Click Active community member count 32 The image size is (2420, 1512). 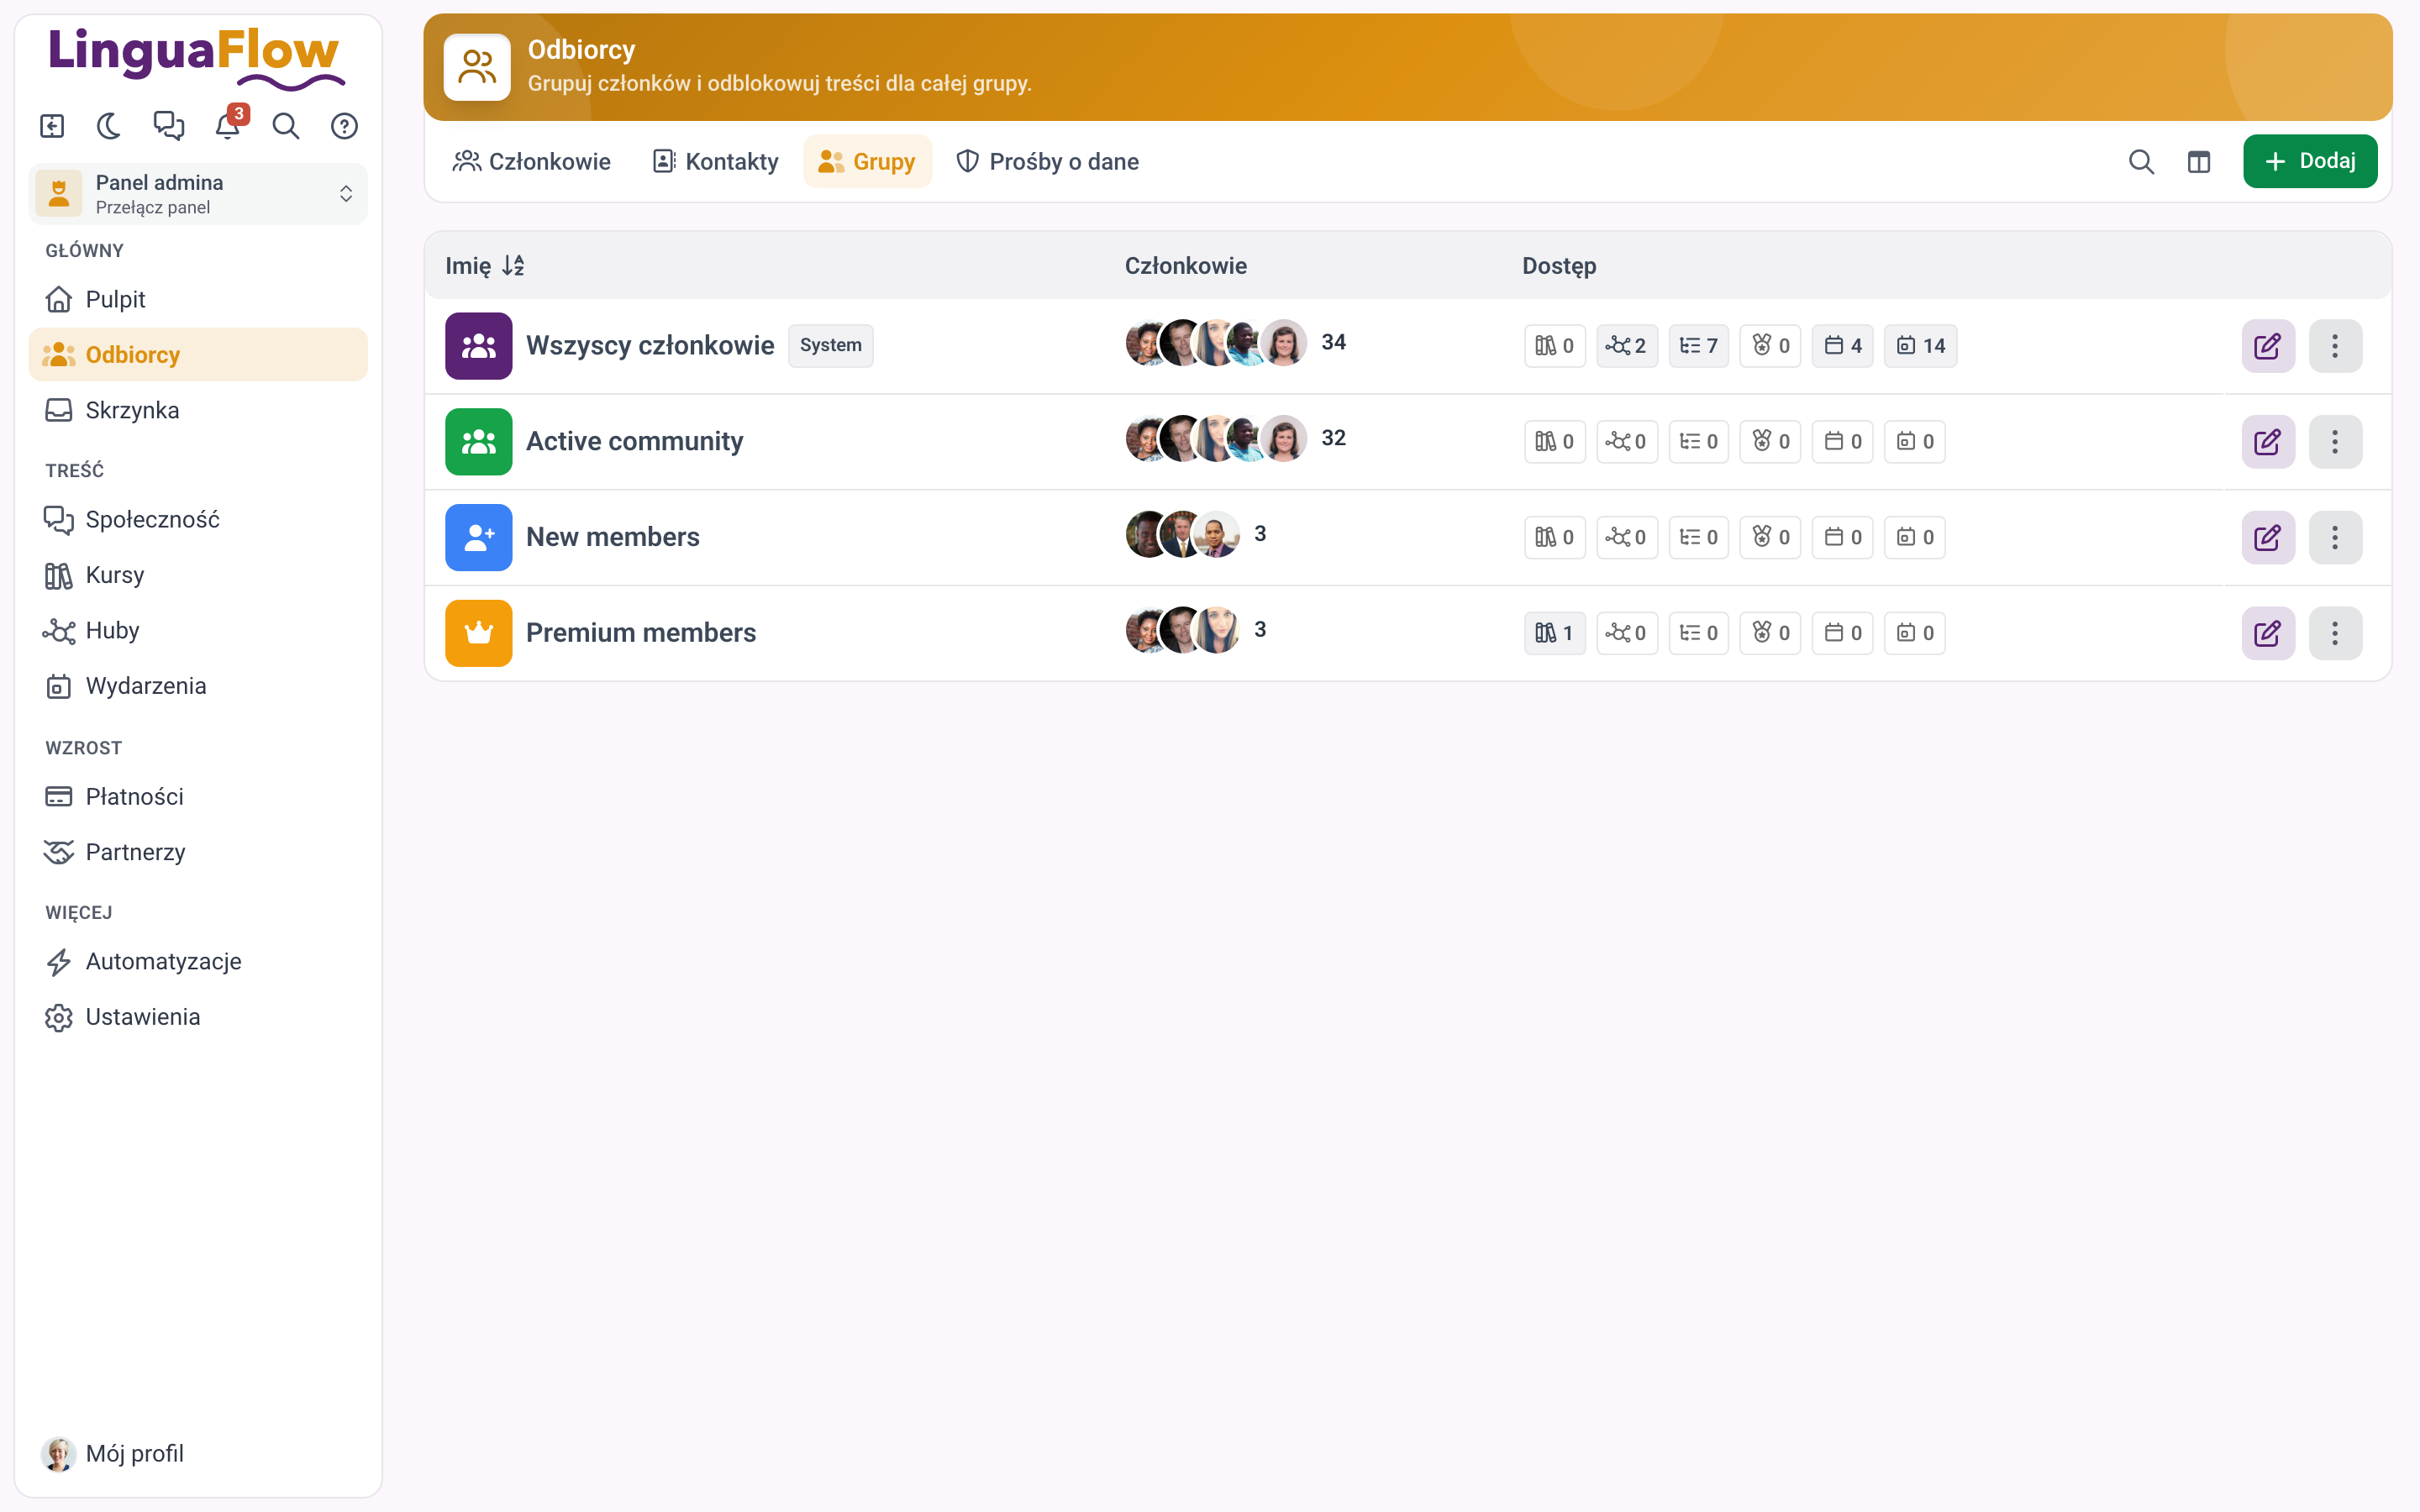click(1333, 438)
